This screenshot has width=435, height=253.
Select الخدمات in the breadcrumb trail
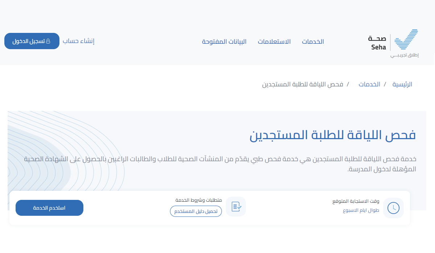(369, 85)
